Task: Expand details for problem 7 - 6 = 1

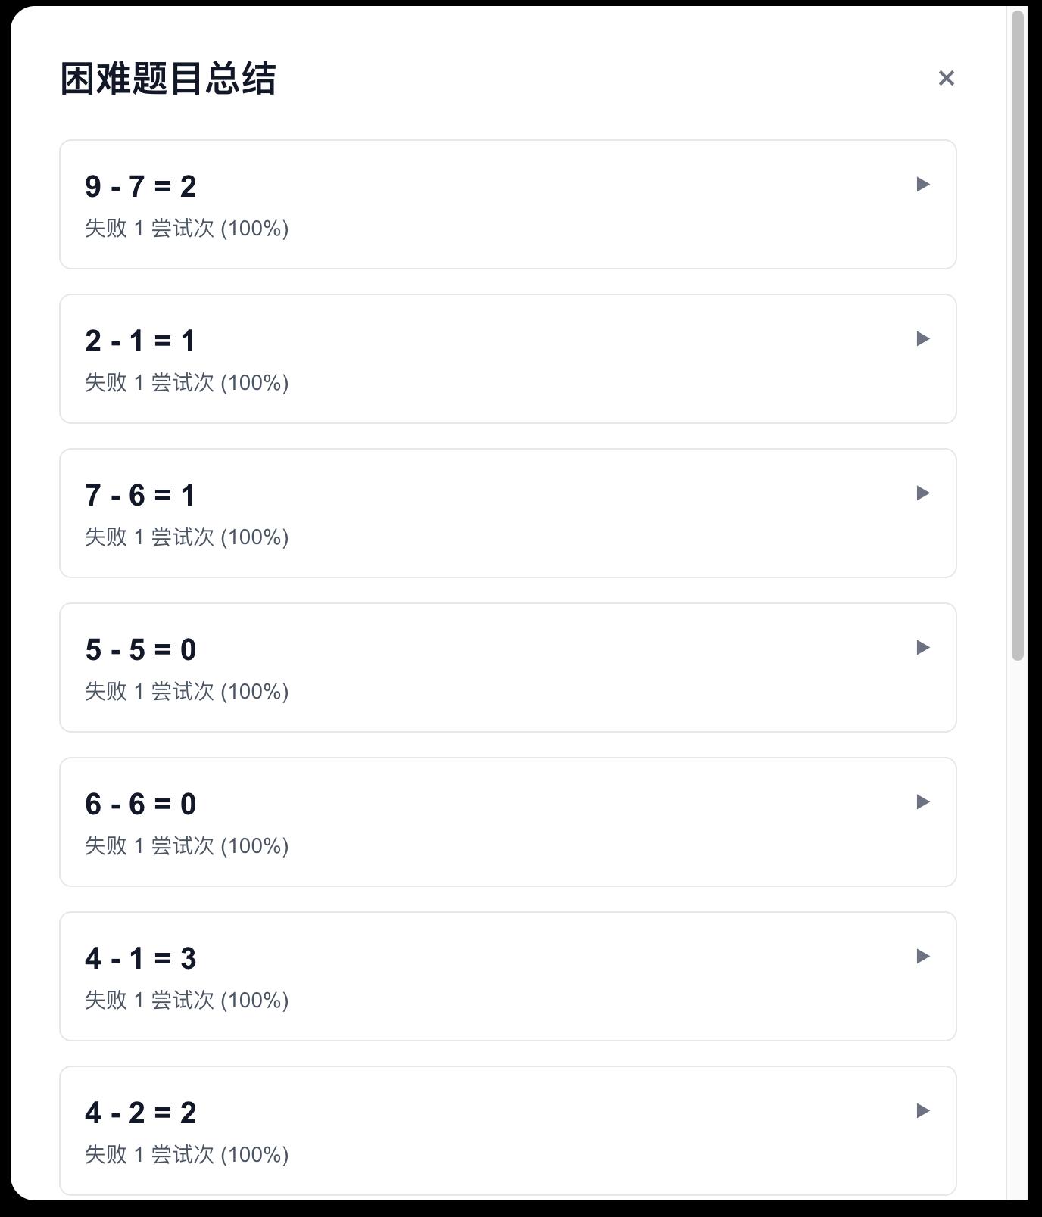Action: [923, 493]
